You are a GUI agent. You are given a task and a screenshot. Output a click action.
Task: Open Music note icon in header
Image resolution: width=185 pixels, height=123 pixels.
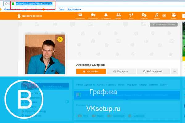(x=157, y=15)
